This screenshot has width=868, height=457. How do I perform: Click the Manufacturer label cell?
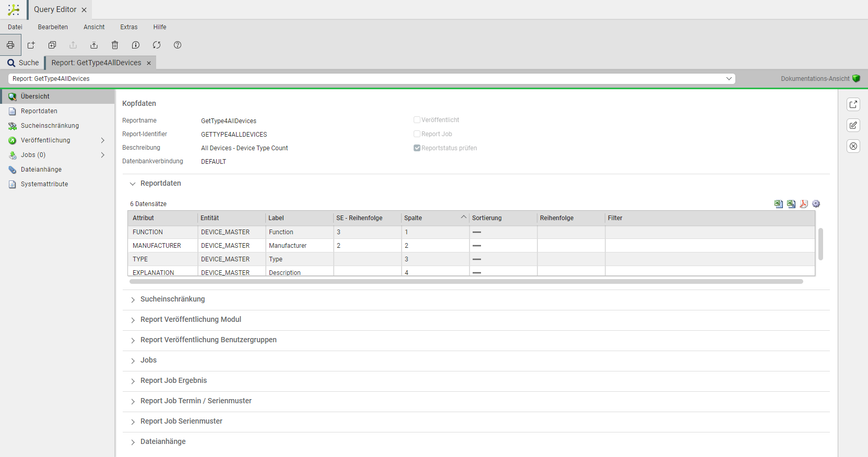click(x=300, y=246)
